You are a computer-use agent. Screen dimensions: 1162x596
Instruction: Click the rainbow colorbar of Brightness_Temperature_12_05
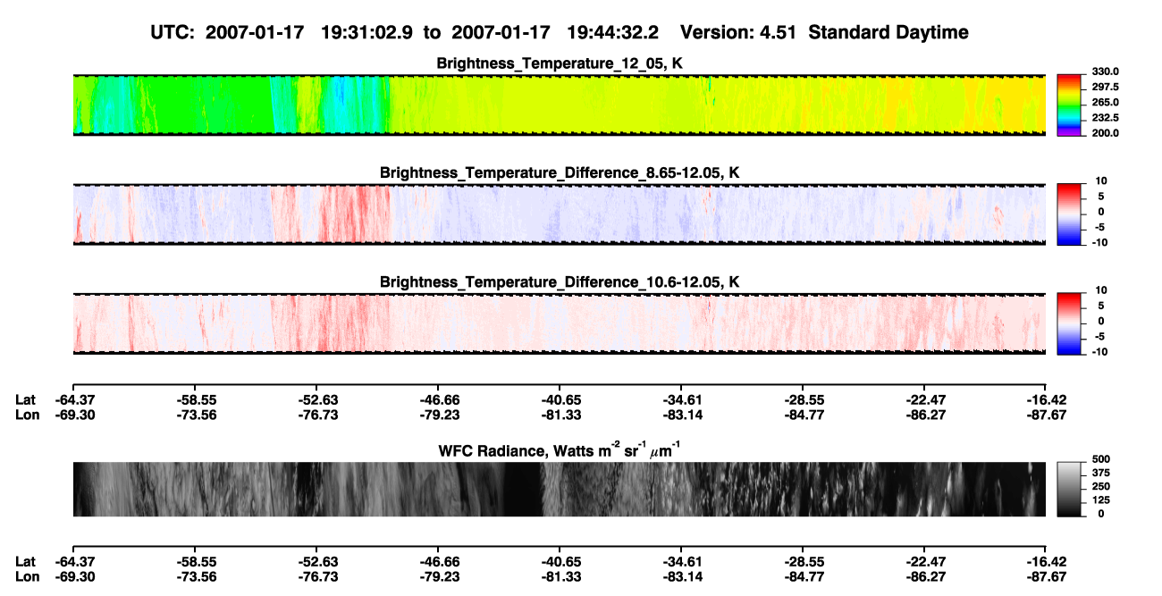pos(1069,105)
